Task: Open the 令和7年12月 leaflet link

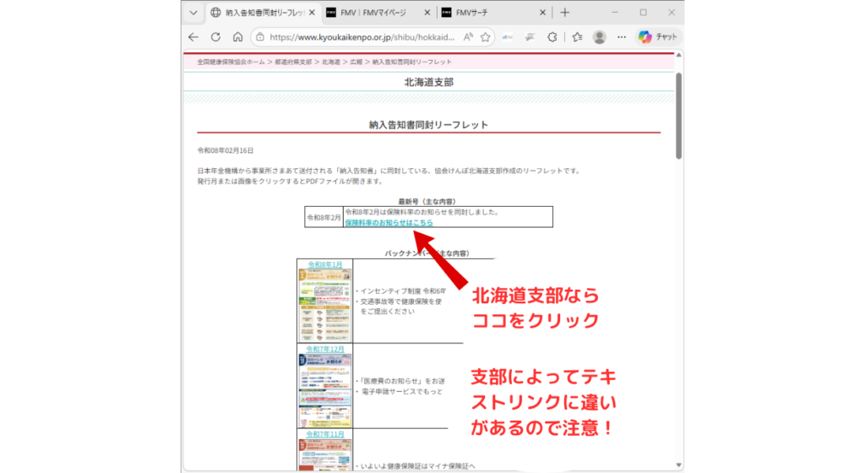Action: click(x=325, y=349)
